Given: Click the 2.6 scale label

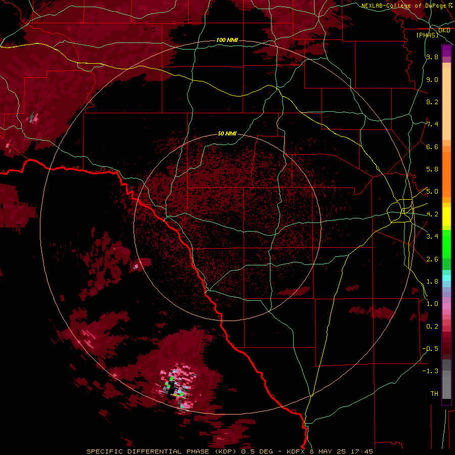Looking at the screenshot, I should click(x=432, y=259).
